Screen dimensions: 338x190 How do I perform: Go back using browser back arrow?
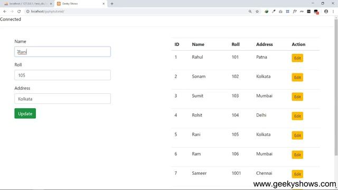[5, 12]
